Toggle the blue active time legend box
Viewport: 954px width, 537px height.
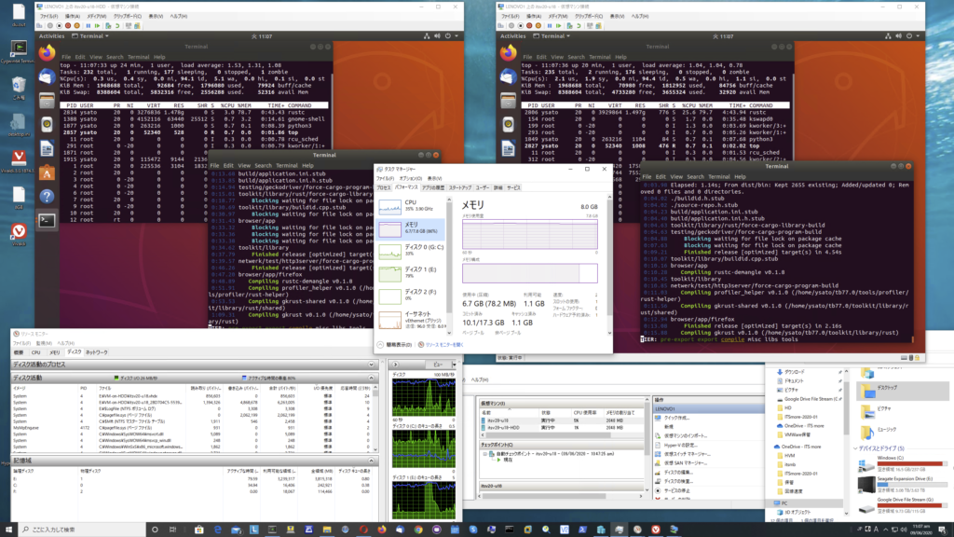coord(244,378)
